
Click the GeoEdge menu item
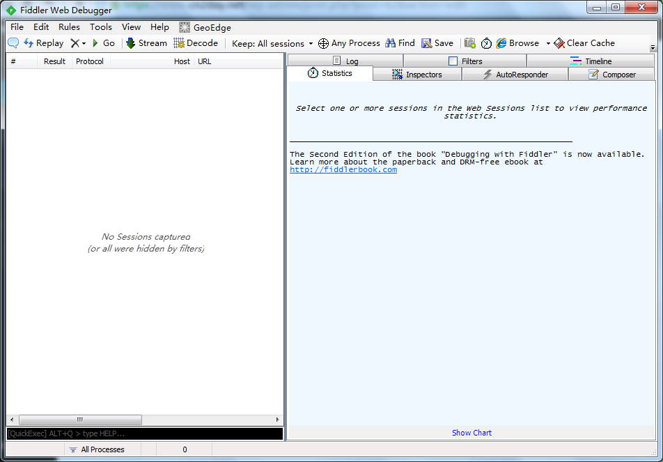coord(205,27)
